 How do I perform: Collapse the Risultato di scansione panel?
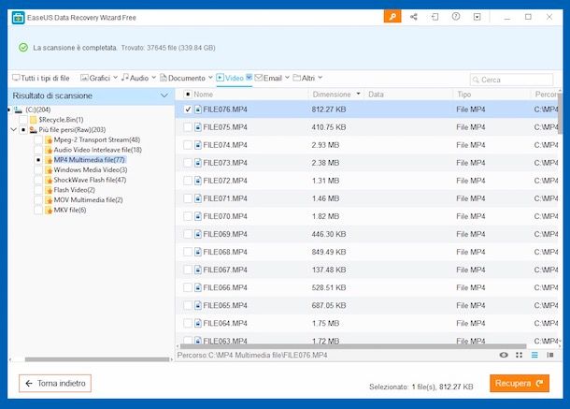tap(164, 95)
